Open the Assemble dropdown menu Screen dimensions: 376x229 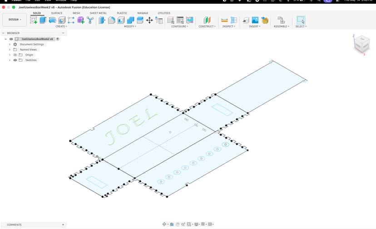[x=281, y=26]
